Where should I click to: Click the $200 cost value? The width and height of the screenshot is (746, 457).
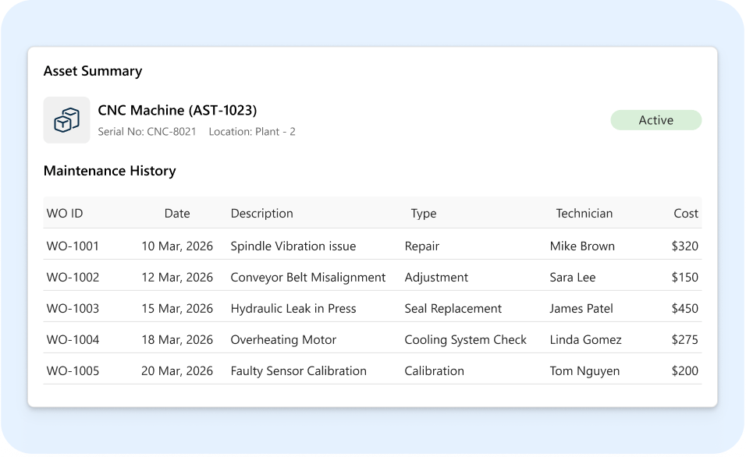[x=684, y=370]
